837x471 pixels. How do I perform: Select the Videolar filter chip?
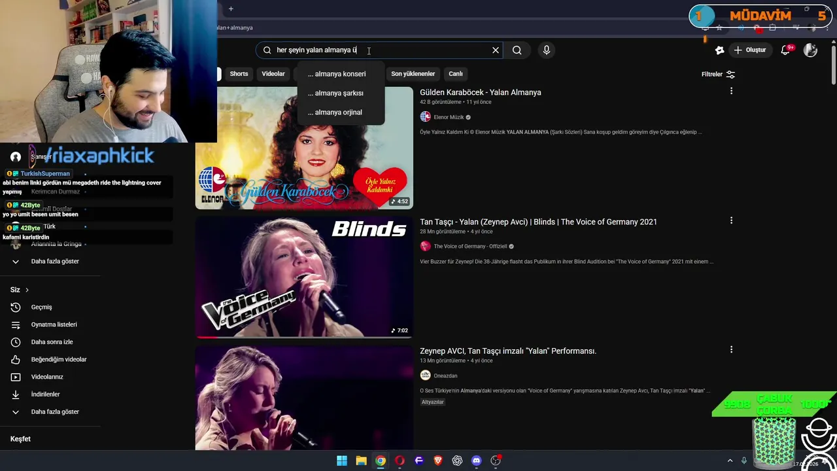click(273, 74)
